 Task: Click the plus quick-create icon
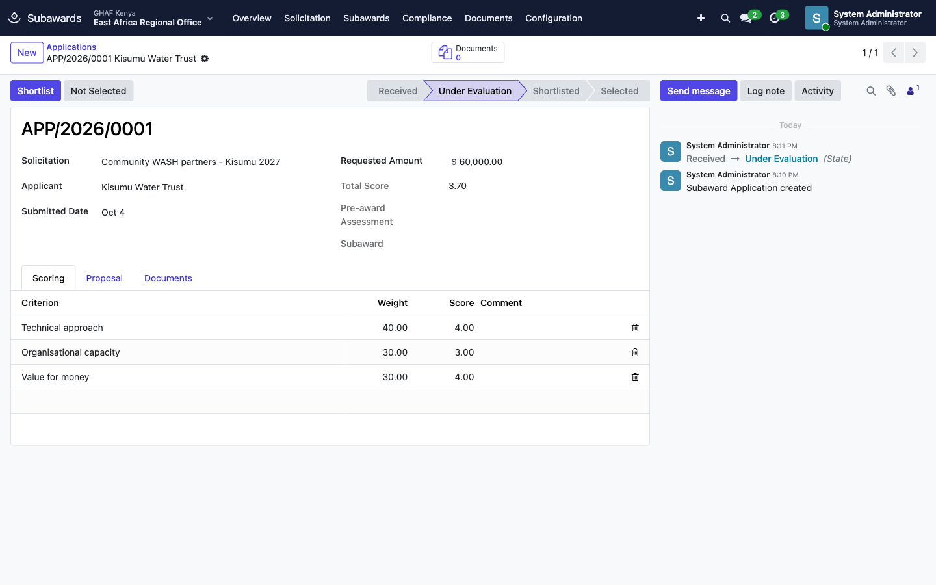[x=701, y=18]
